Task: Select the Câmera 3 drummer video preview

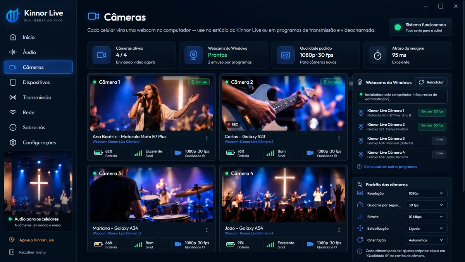Action: tap(152, 195)
